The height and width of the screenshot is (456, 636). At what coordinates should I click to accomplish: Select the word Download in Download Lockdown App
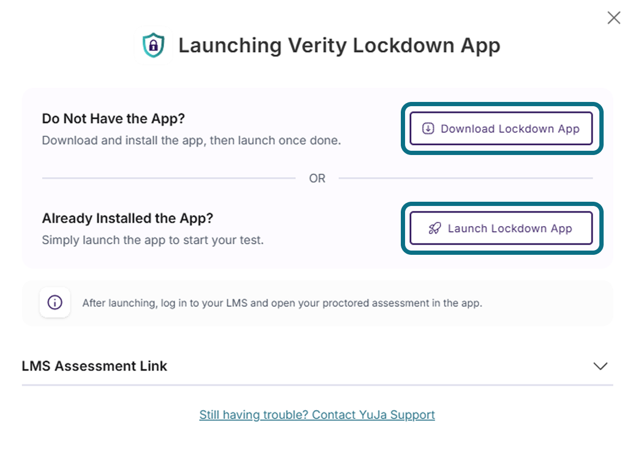468,128
